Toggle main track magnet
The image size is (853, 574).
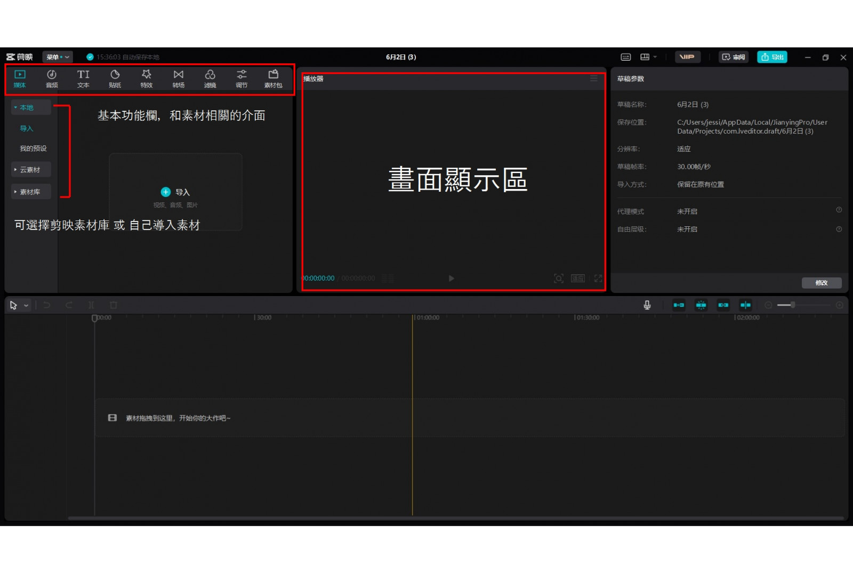coord(679,305)
